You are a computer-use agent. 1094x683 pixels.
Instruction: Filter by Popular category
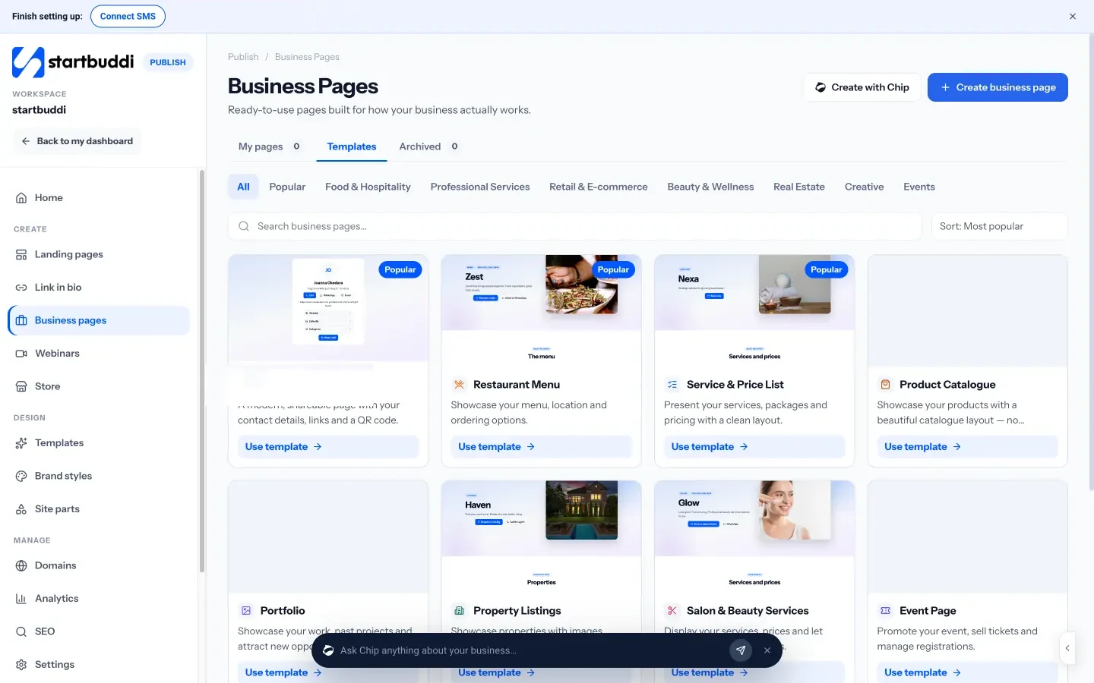pos(287,187)
